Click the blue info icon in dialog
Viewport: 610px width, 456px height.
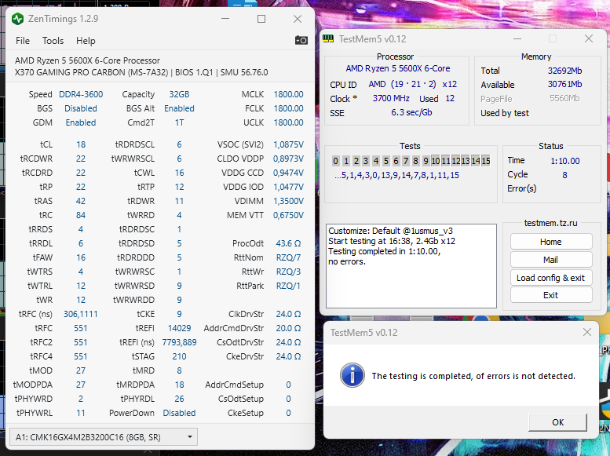pyautogui.click(x=352, y=375)
